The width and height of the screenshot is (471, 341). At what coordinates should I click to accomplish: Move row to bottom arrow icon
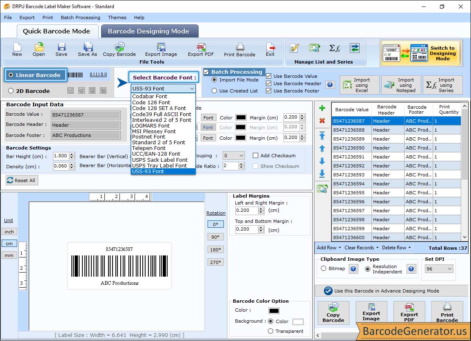[x=322, y=174]
